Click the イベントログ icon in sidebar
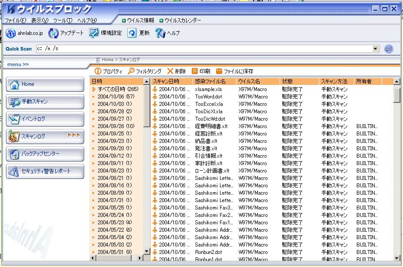The height and width of the screenshot is (267, 403). 14,119
